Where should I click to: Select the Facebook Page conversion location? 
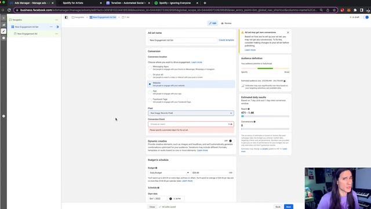150,100
